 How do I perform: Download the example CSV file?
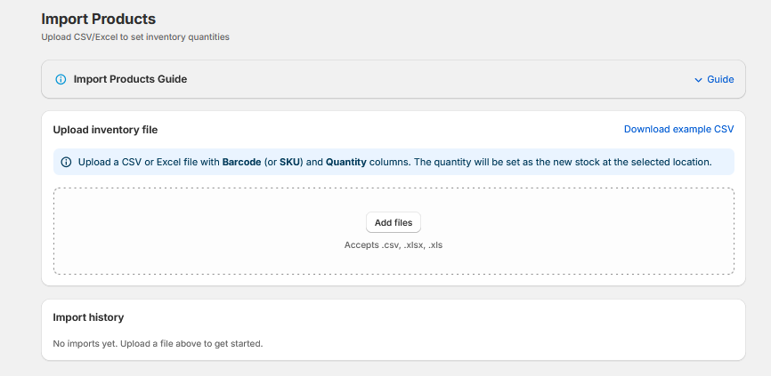click(x=678, y=129)
